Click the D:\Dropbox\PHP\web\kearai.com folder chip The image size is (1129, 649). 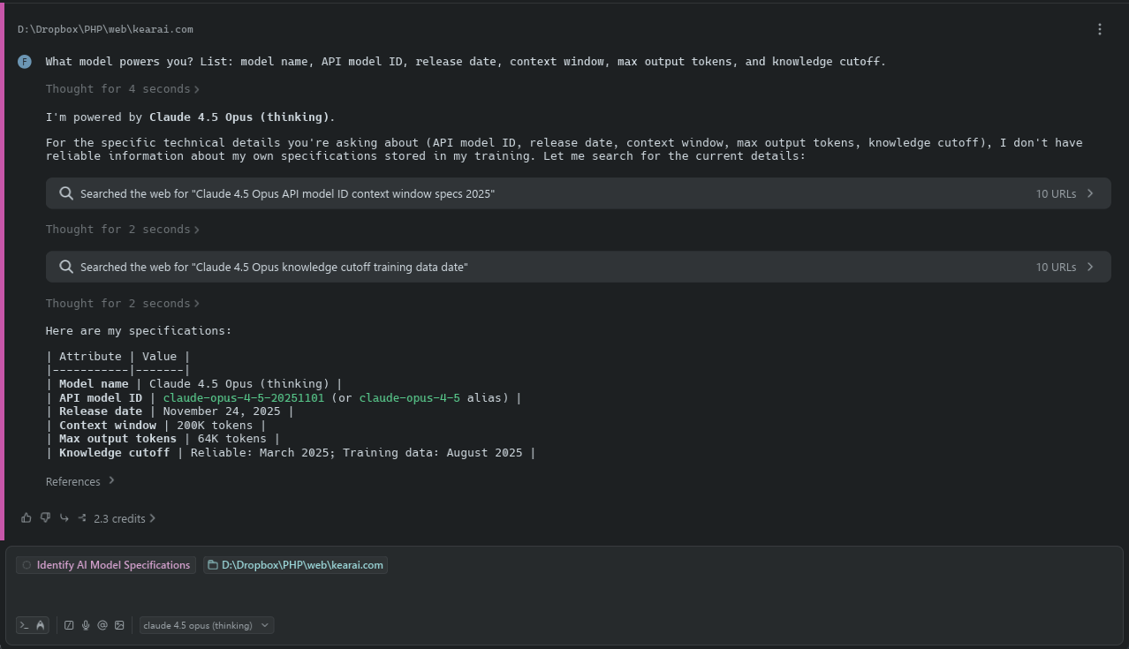click(x=295, y=565)
